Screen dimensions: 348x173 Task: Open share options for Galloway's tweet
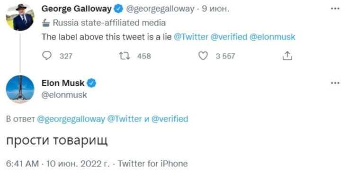click(287, 56)
